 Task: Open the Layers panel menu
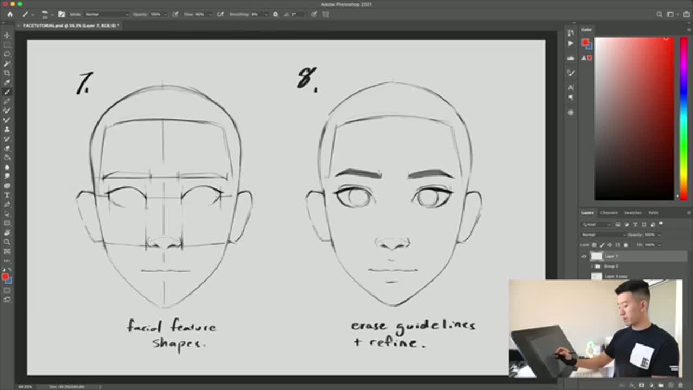[x=689, y=213]
